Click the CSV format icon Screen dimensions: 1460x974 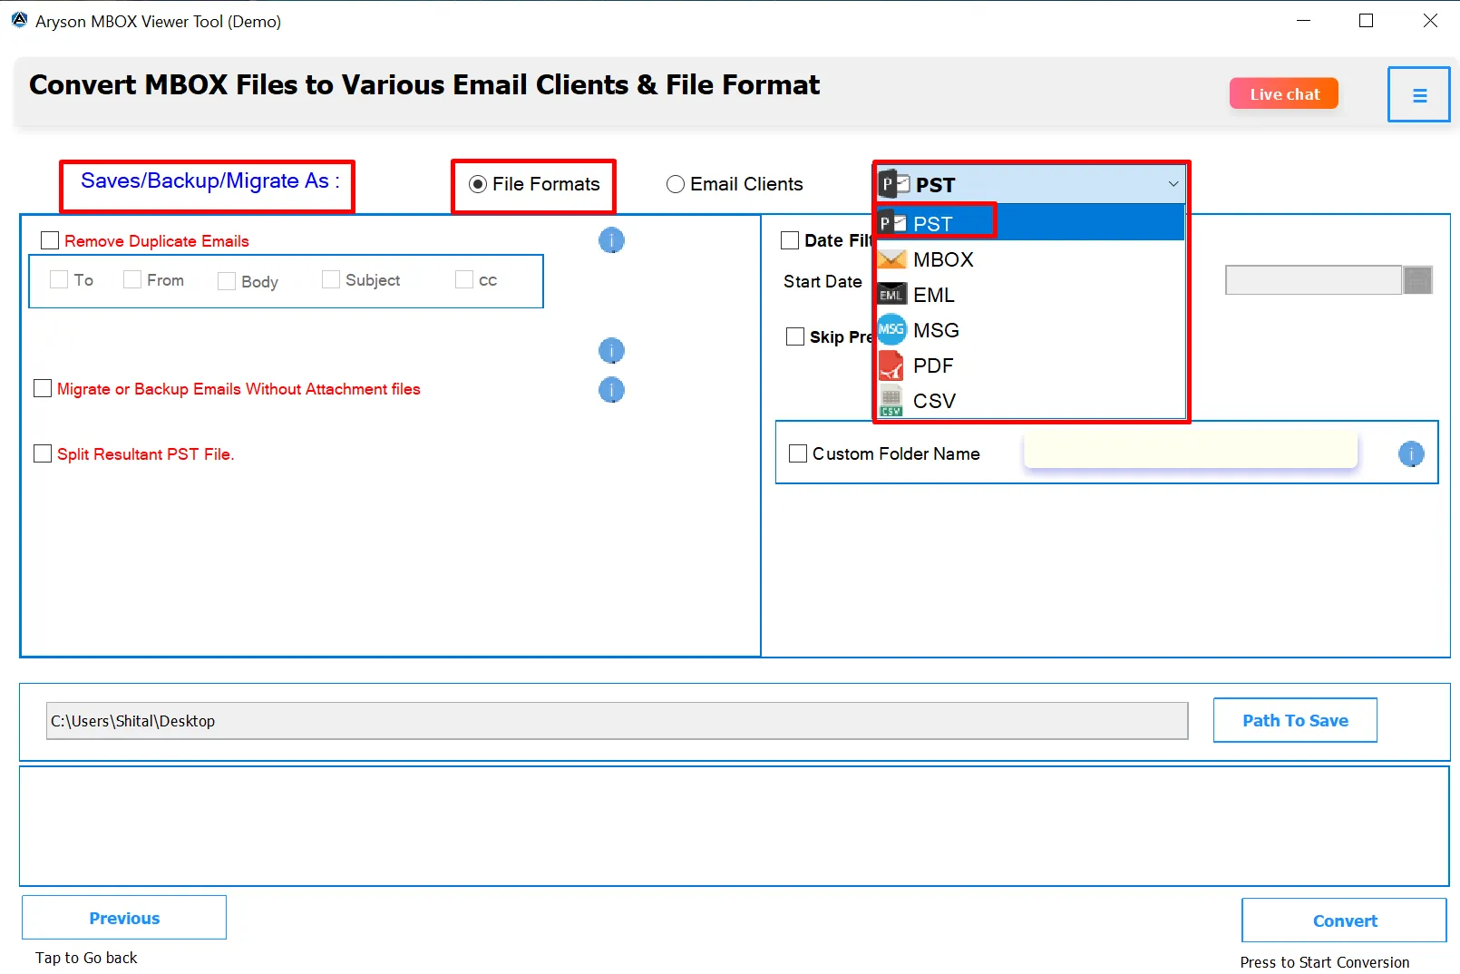pos(891,400)
